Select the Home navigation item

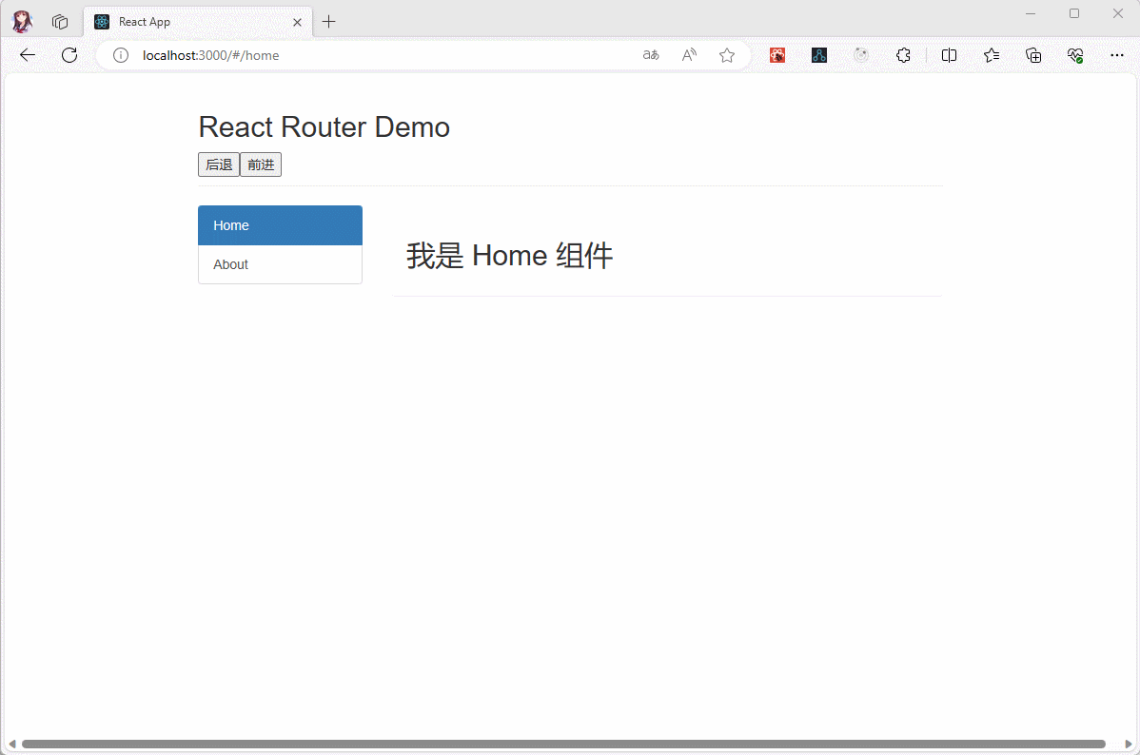280,225
